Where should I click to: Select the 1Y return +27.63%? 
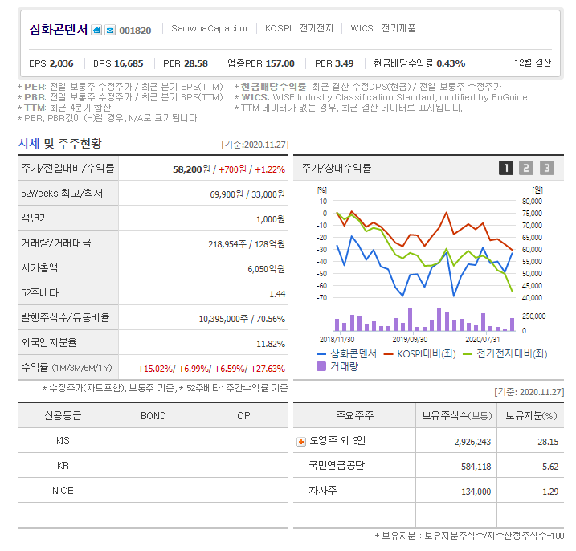[268, 369]
